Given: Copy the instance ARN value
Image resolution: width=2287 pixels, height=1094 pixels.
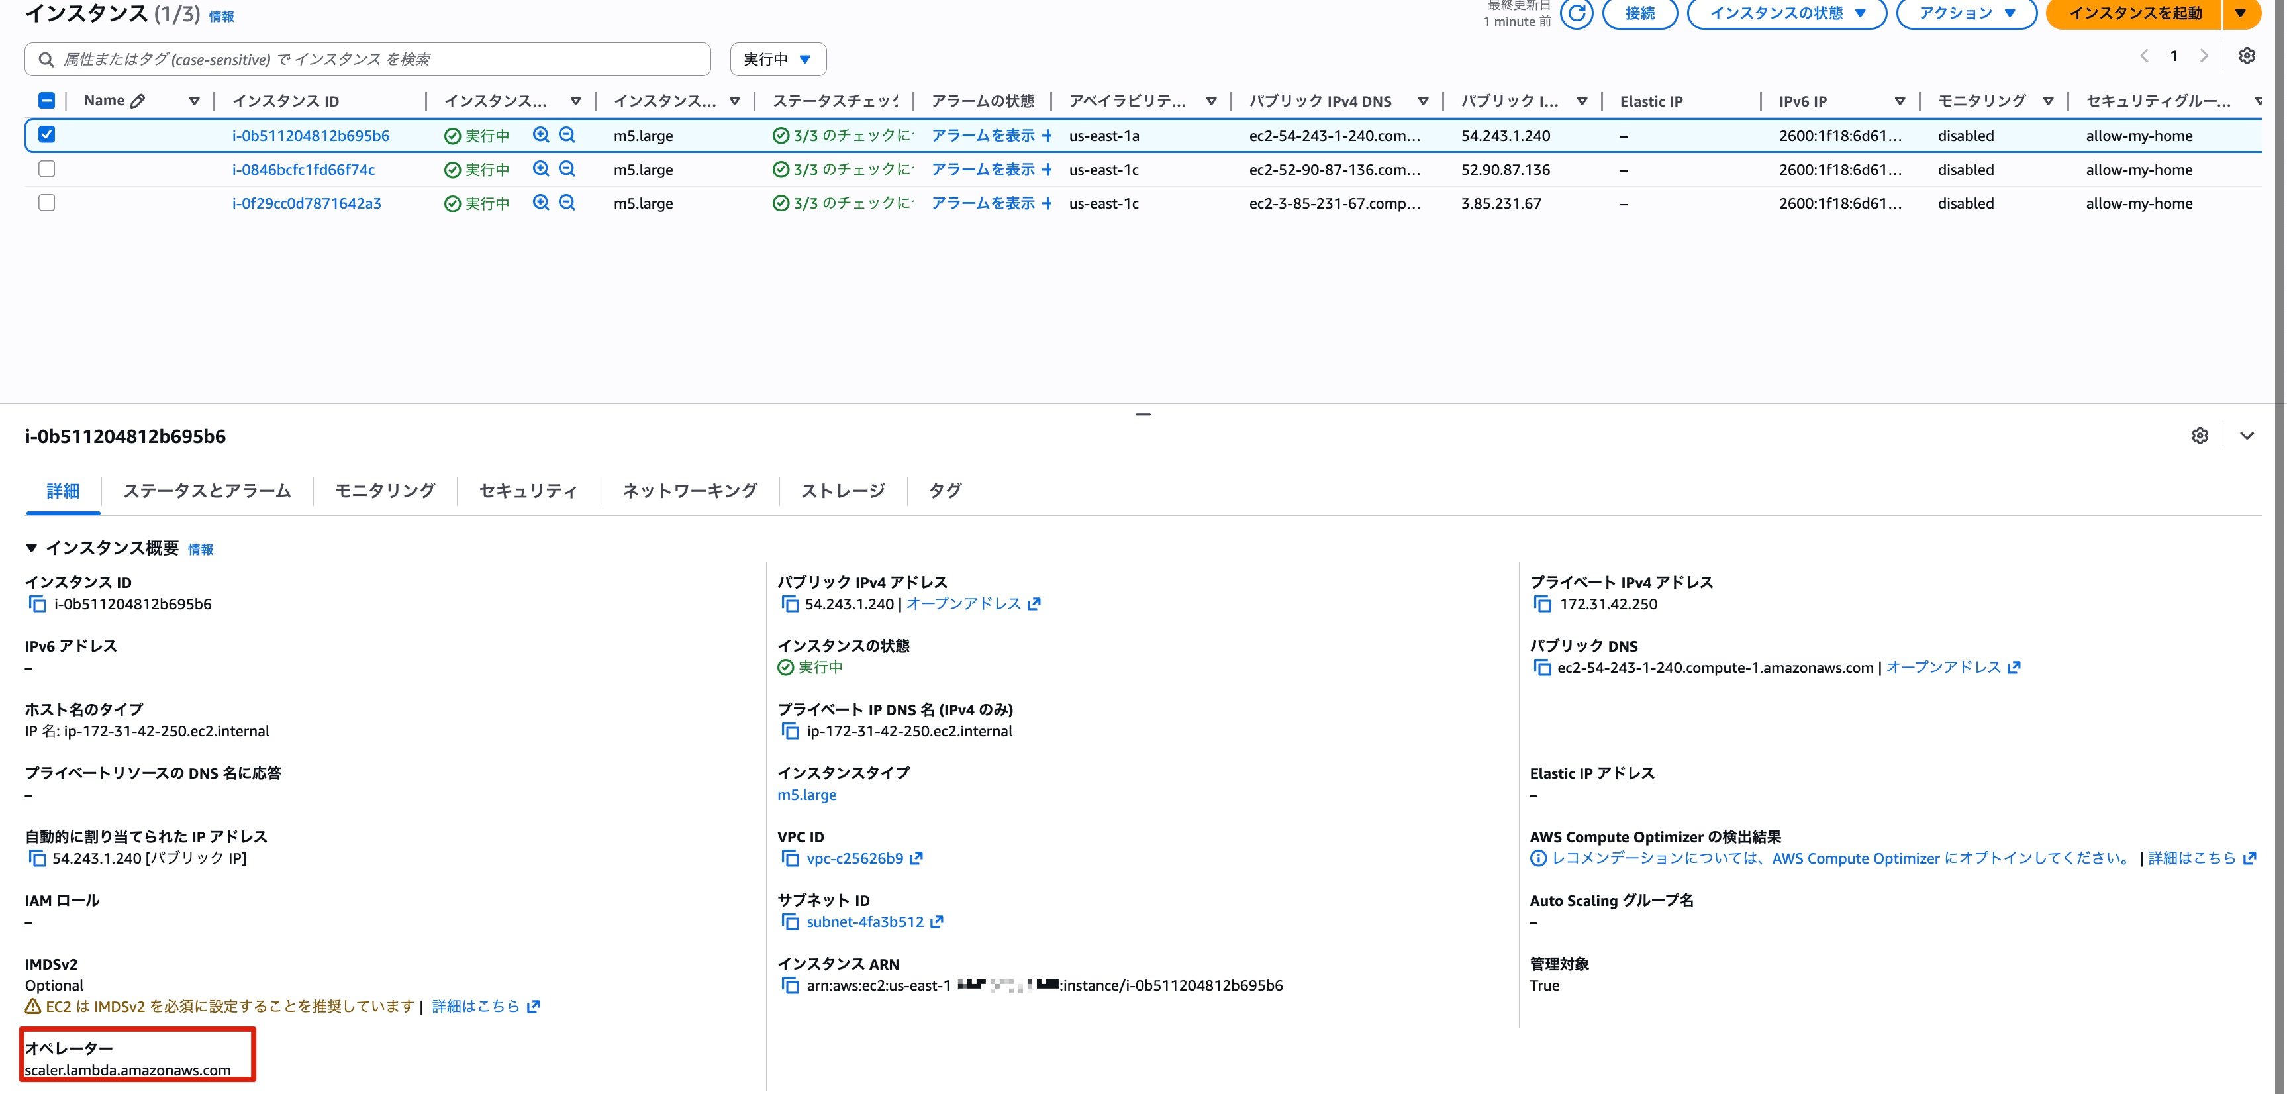Looking at the screenshot, I should (789, 985).
